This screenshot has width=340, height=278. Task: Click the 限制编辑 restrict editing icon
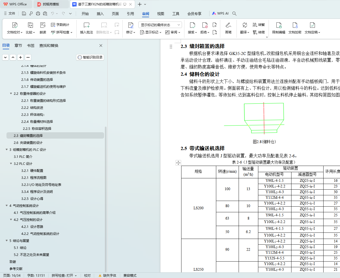[x=279, y=25]
